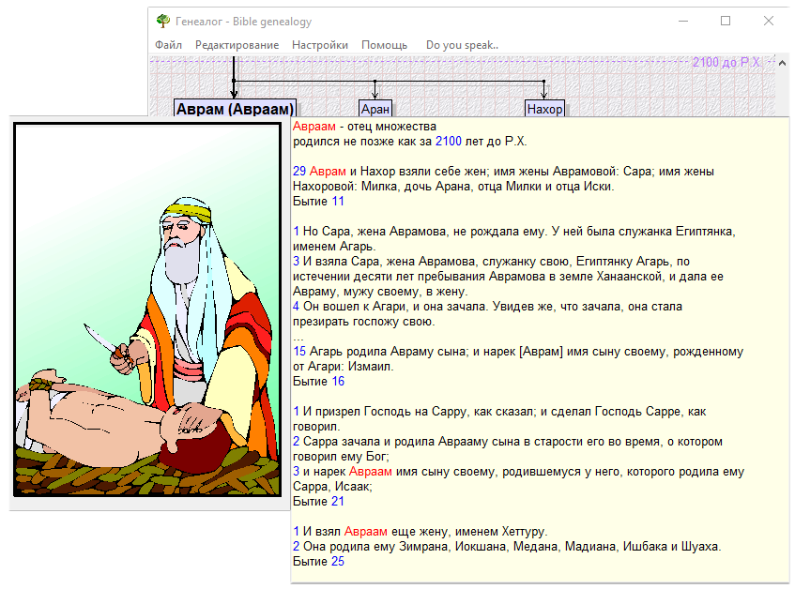
Task: Select the Нахор node in the tree
Action: (544, 109)
